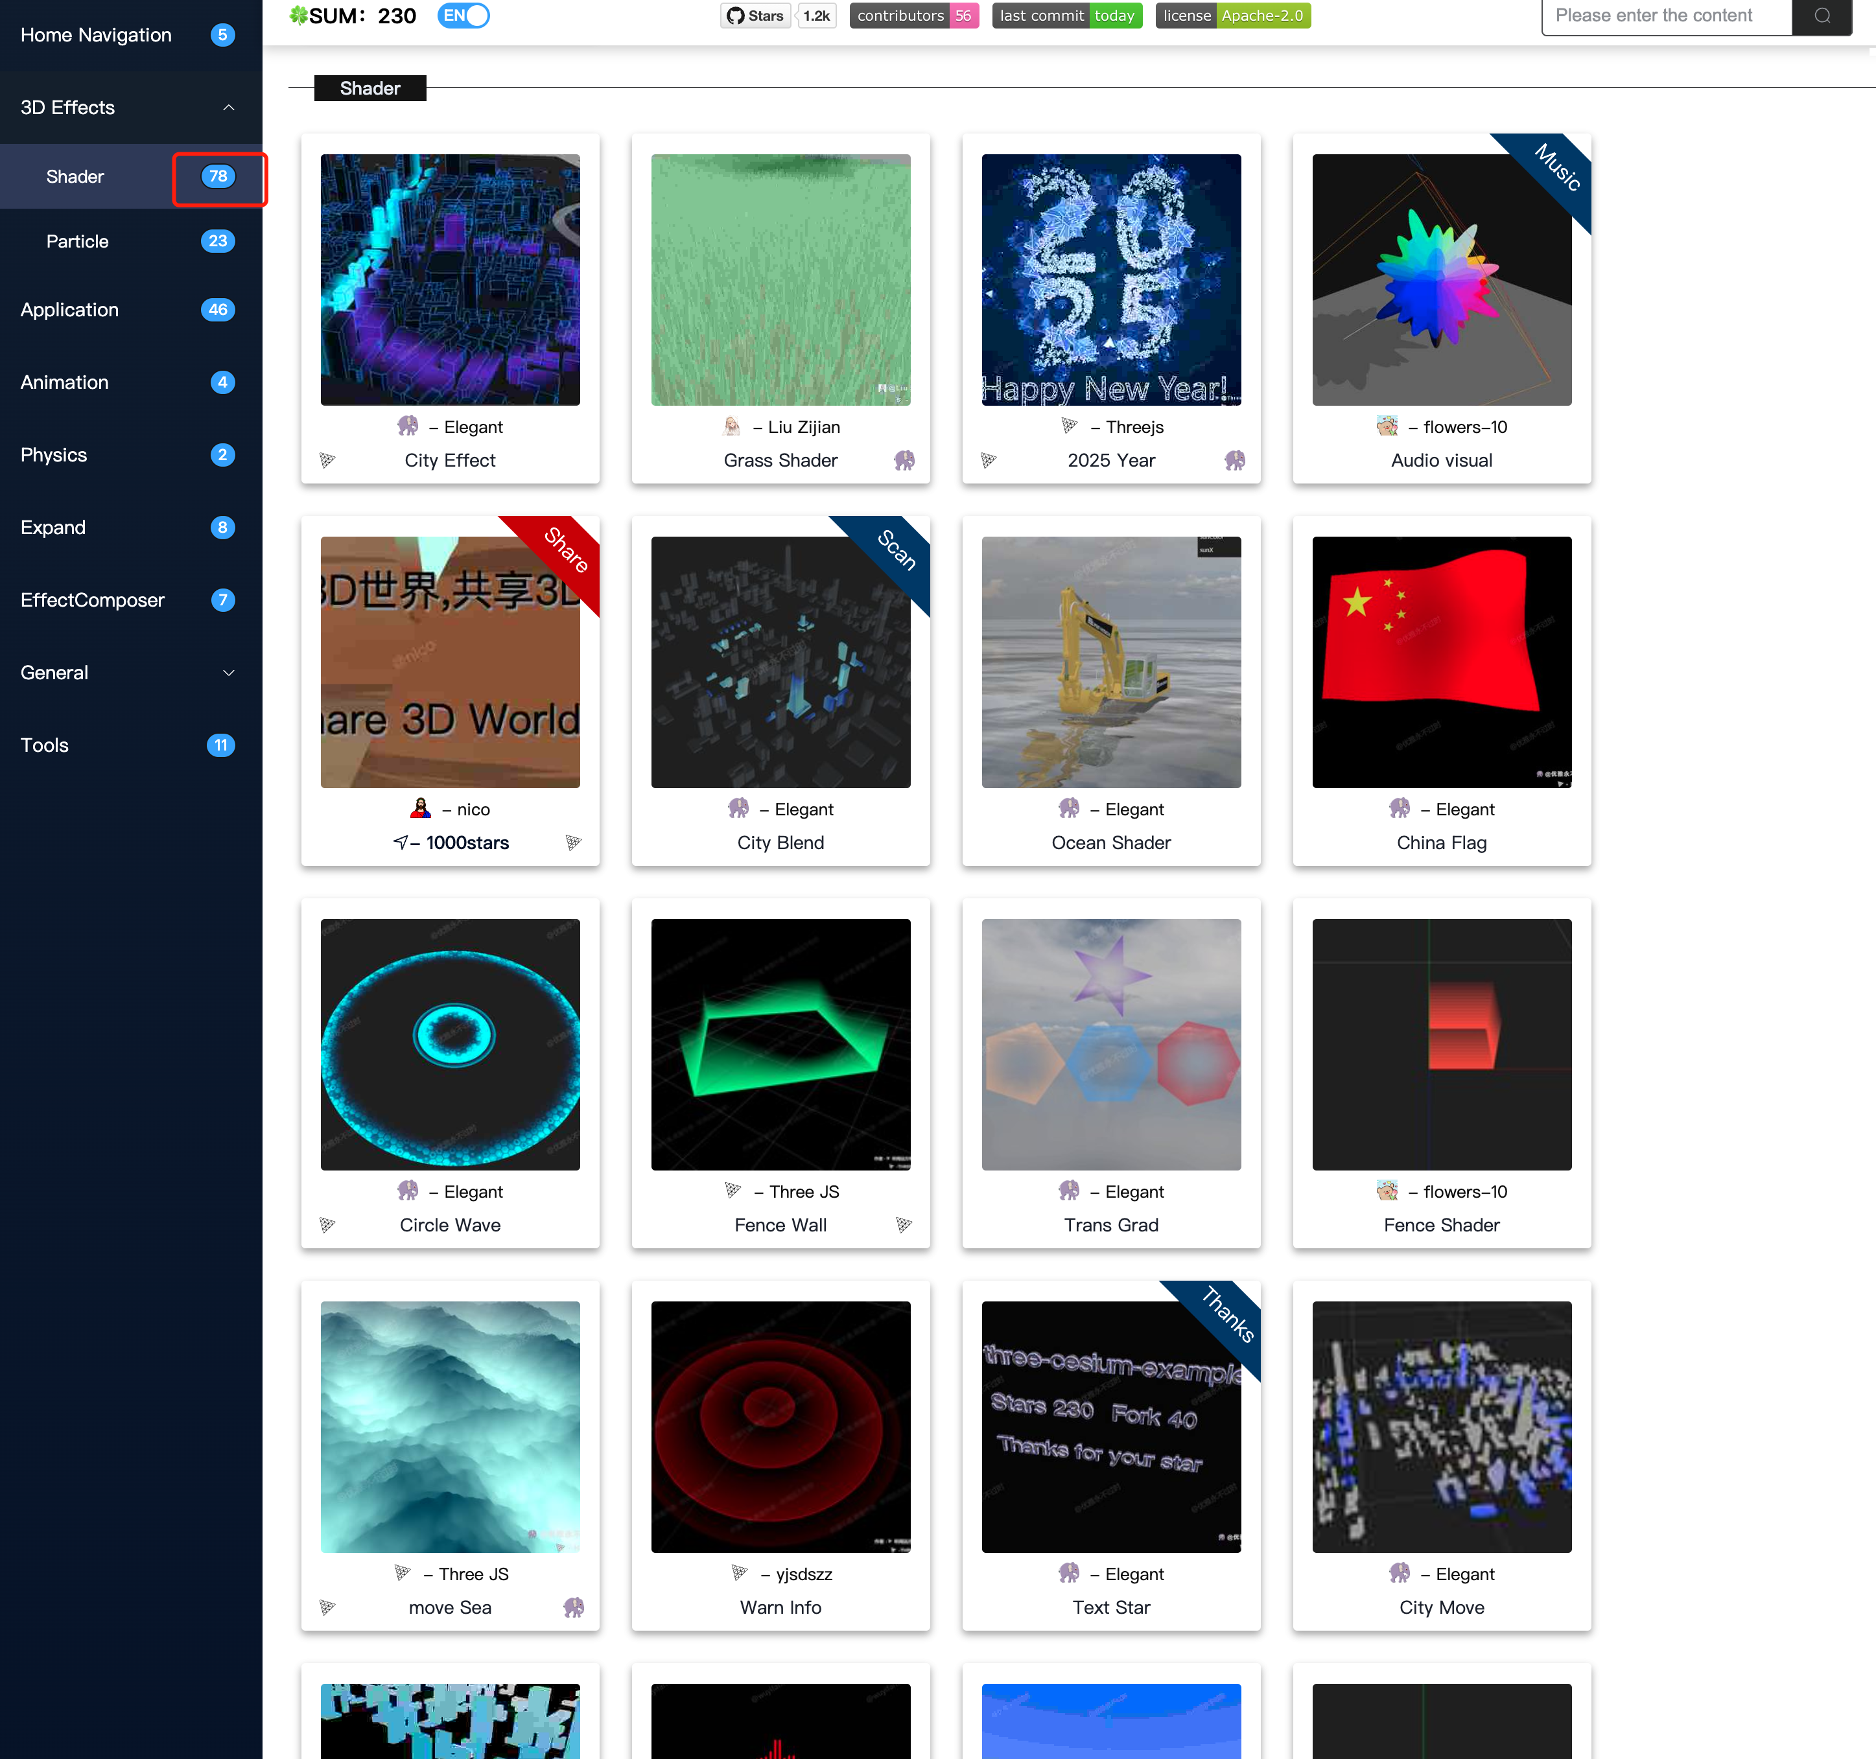
Task: Open the contributors 56 badge
Action: click(x=913, y=16)
